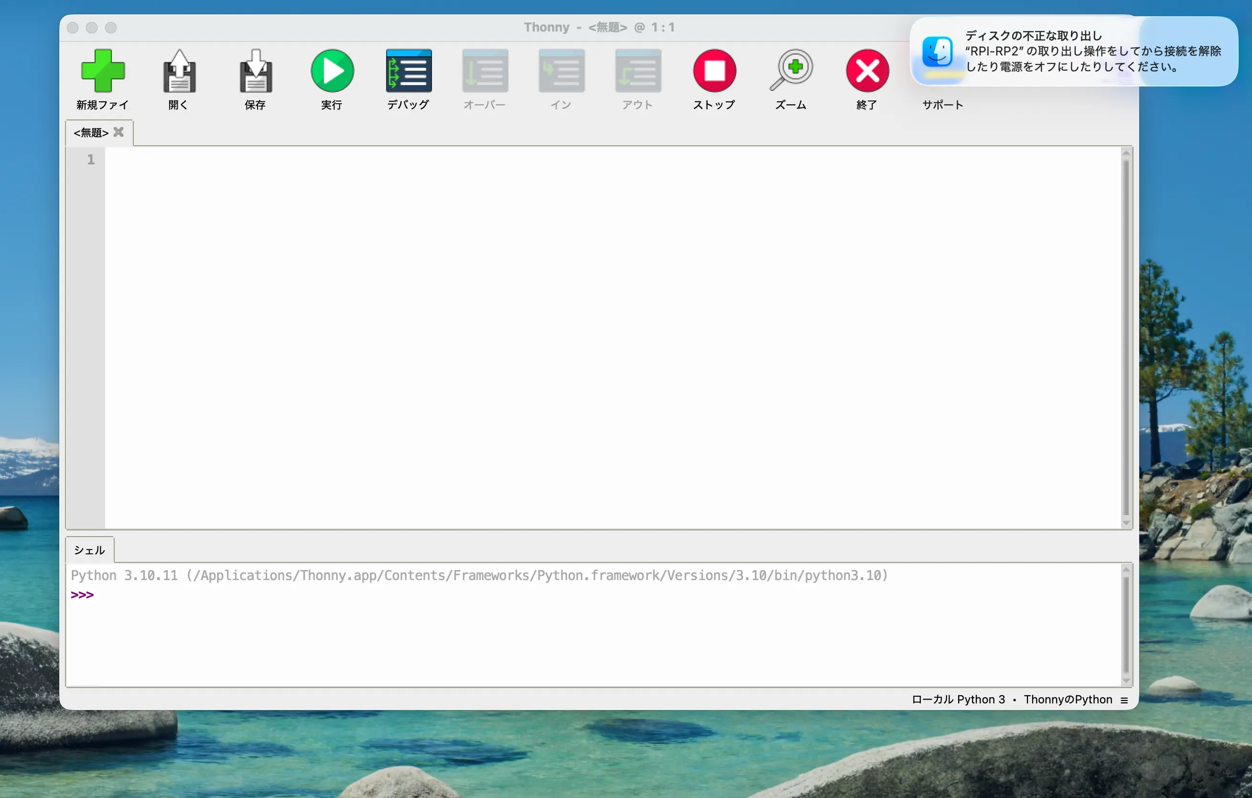Image resolution: width=1252 pixels, height=798 pixels.
Task: Click the hamburger menu icon in status bar
Action: pos(1124,700)
